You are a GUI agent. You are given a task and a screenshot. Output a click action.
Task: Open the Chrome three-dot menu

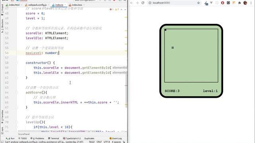pyautogui.click(x=251, y=3)
